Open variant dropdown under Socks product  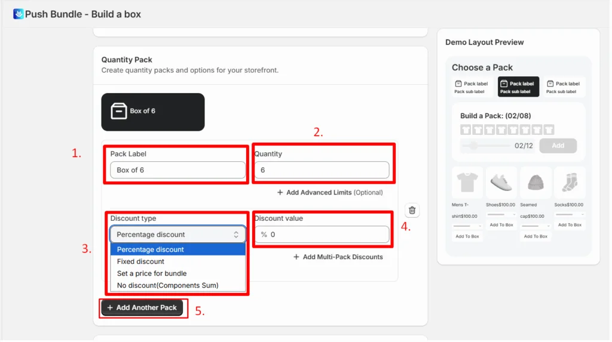tap(570, 214)
